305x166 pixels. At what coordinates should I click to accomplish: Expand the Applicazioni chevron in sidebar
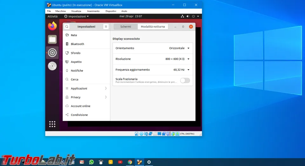106,88
